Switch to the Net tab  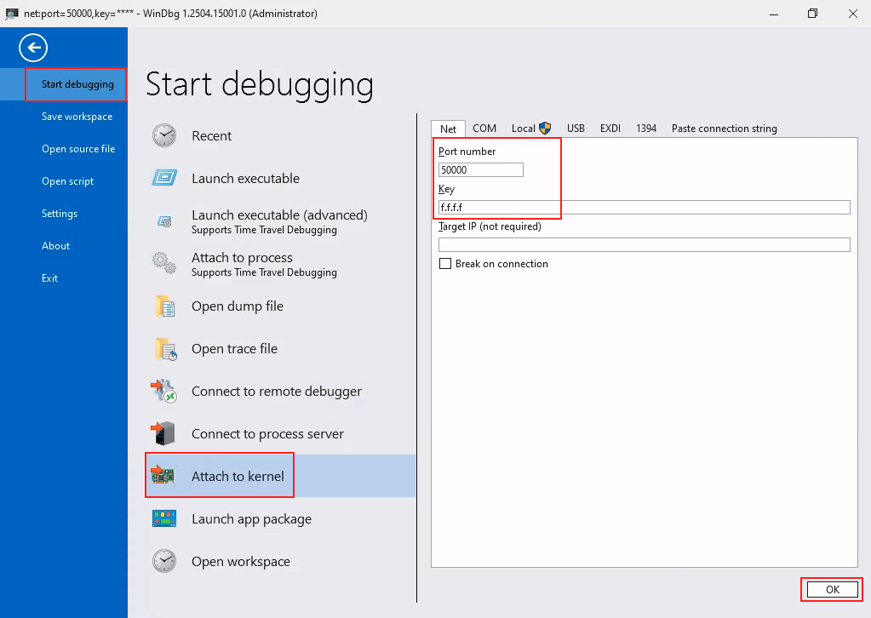(449, 129)
